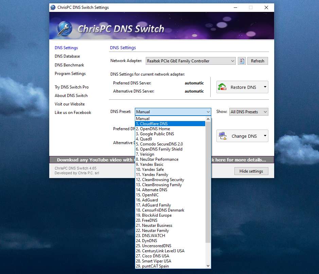The width and height of the screenshot is (319, 274).
Task: Select 29. puntCAT Spain preset
Action: (x=170, y=266)
